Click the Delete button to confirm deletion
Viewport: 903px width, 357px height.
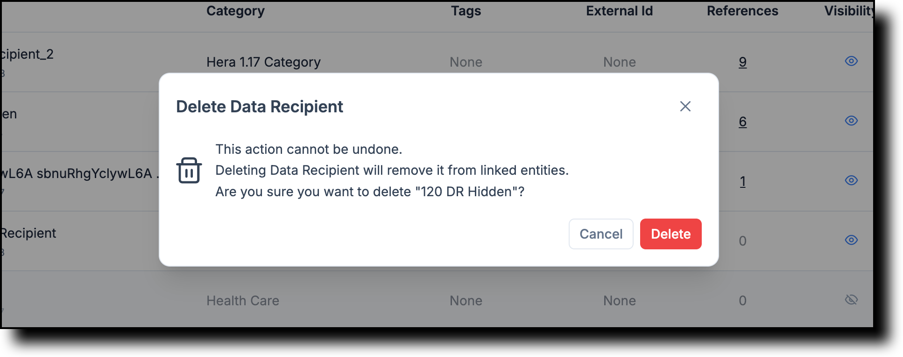pos(670,233)
